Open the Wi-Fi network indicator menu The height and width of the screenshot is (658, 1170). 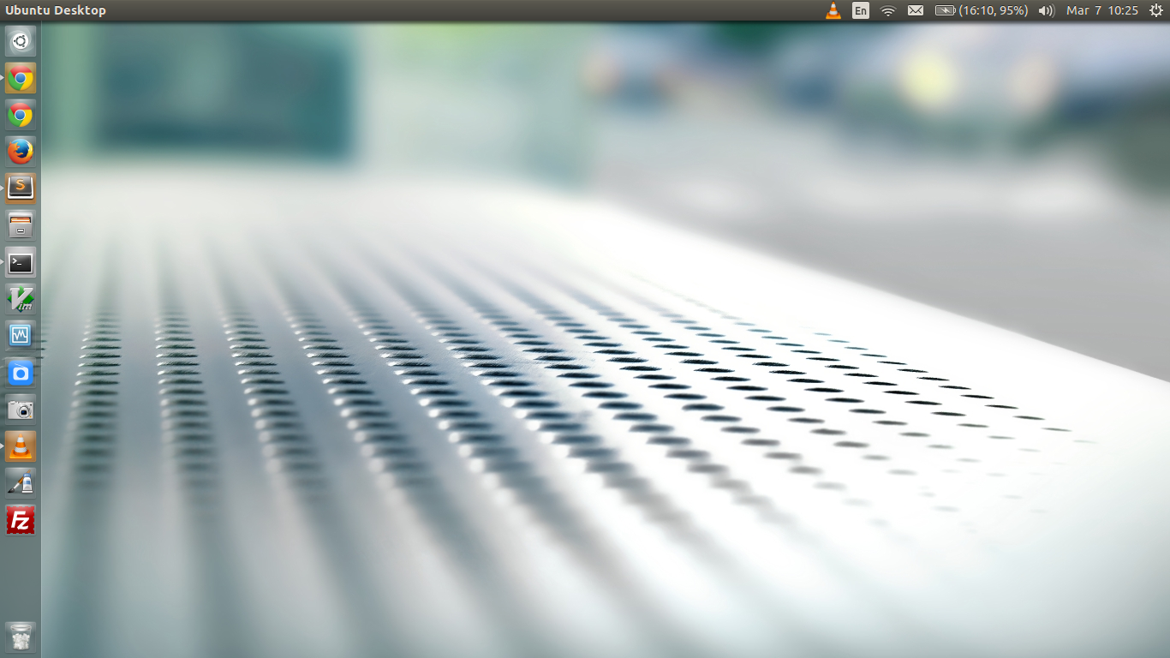[x=888, y=10]
